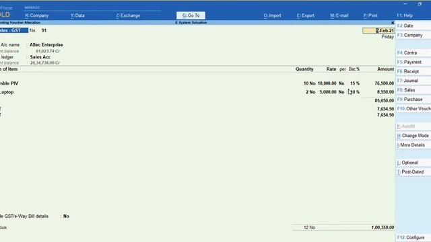Select the Laptop item row name

click(7, 92)
